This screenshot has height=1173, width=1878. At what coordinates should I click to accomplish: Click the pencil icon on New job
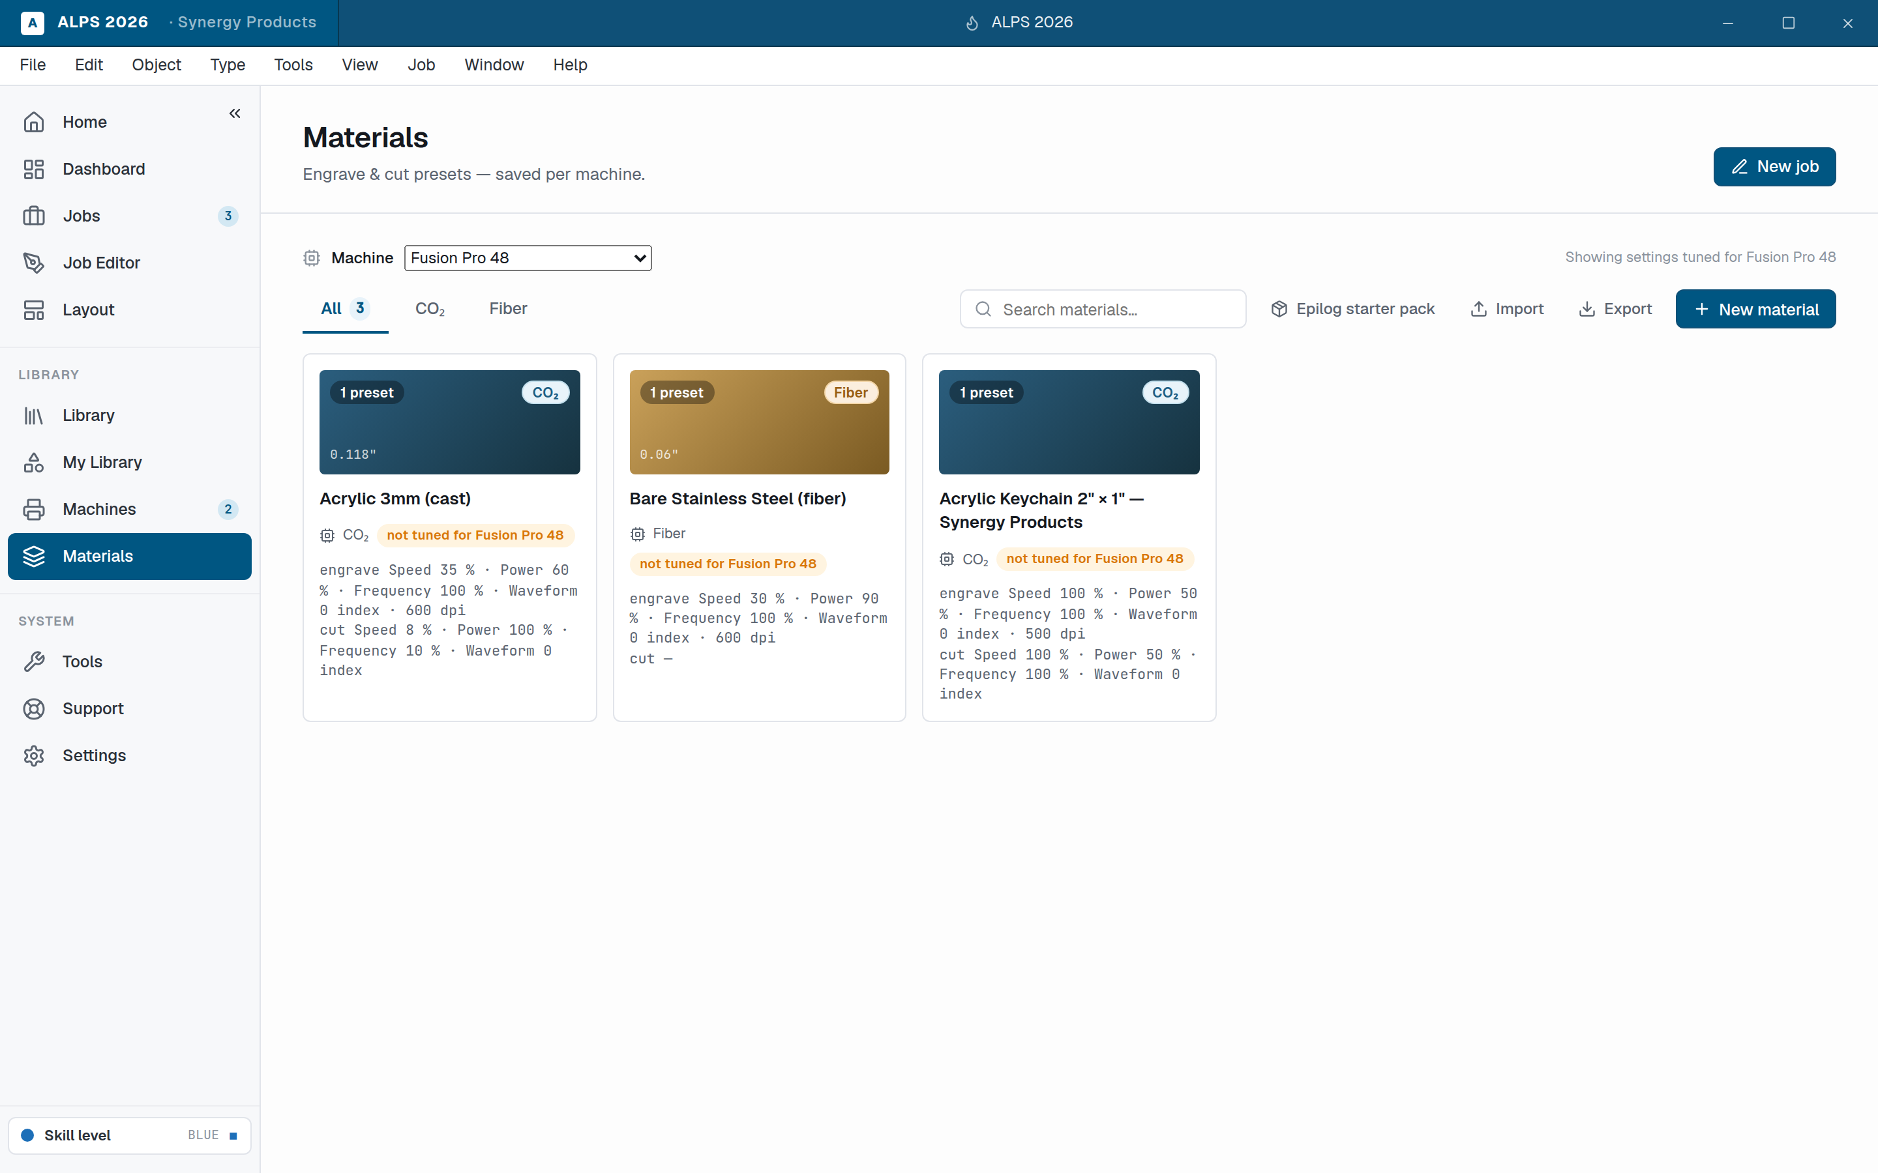(1739, 167)
